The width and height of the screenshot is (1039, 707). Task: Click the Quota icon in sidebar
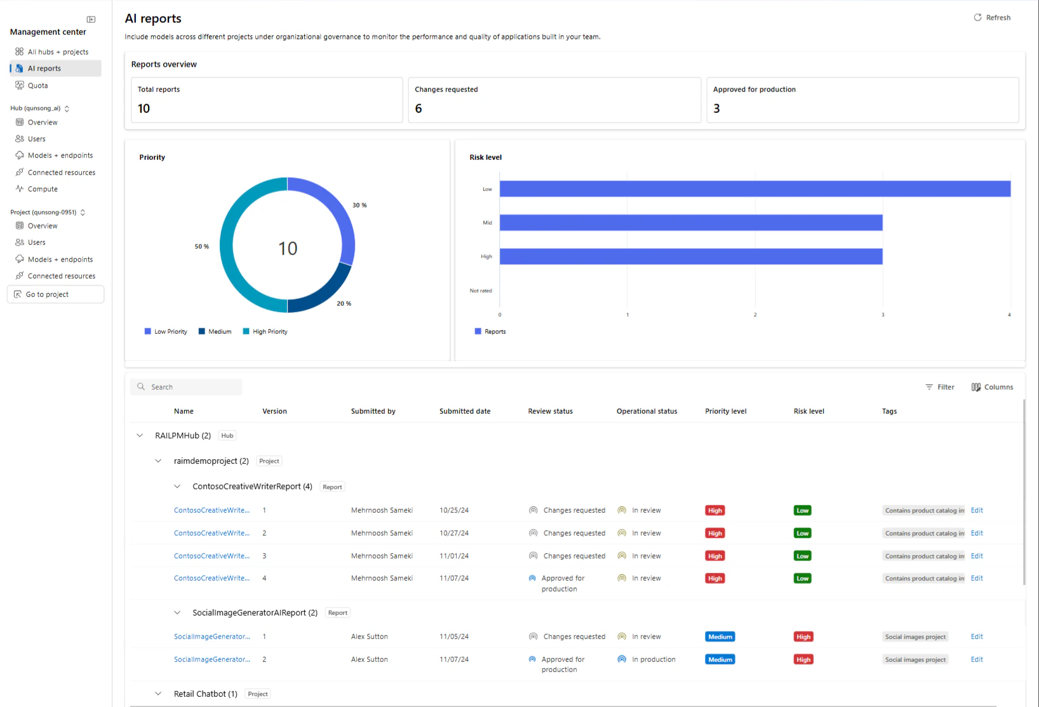pyautogui.click(x=19, y=85)
